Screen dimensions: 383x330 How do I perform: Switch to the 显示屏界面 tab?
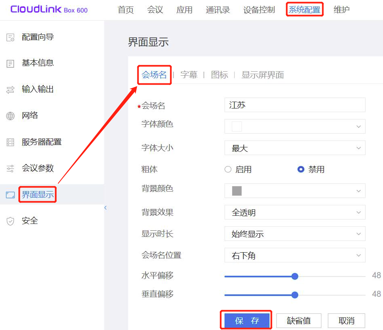[263, 75]
